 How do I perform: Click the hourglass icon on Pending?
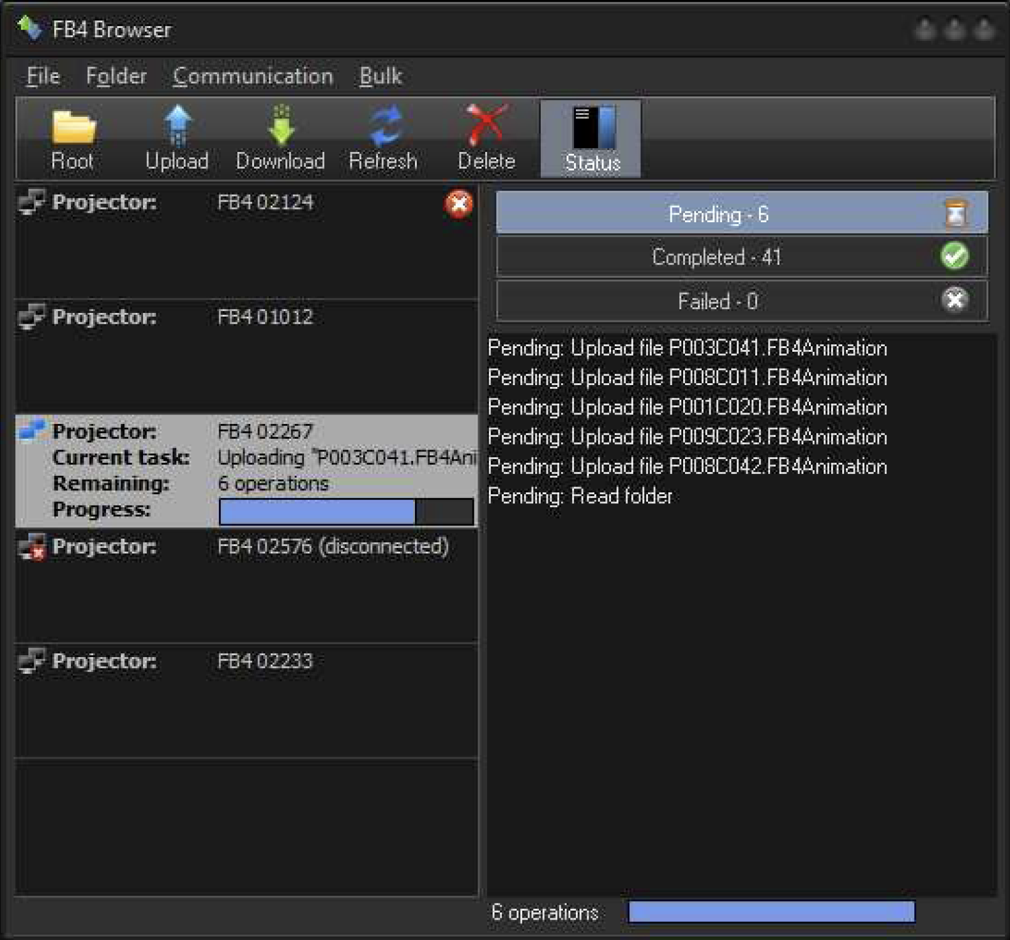[x=956, y=213]
